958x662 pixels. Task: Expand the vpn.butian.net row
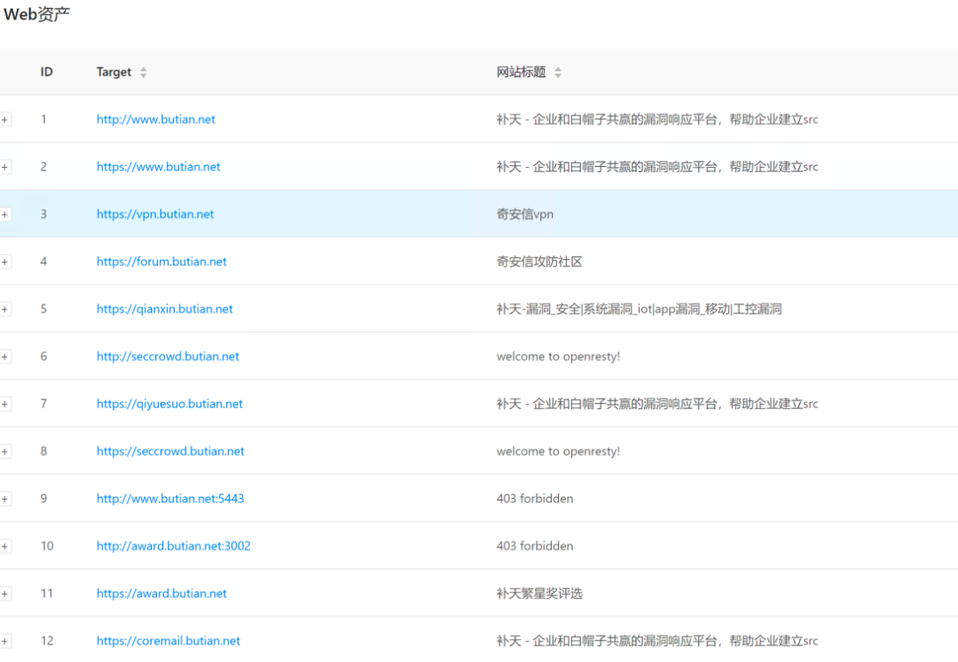point(5,215)
